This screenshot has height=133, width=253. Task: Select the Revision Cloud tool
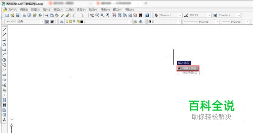point(4,65)
